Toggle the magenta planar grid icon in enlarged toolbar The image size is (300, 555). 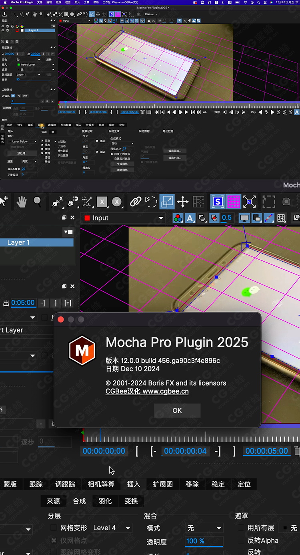tap(234, 202)
